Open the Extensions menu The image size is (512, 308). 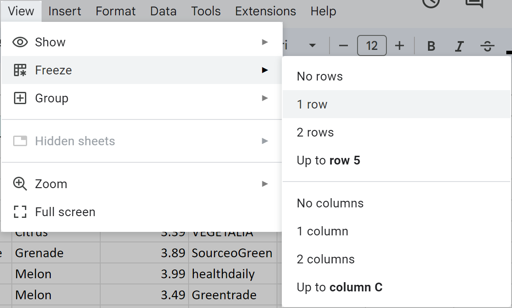[x=265, y=11]
